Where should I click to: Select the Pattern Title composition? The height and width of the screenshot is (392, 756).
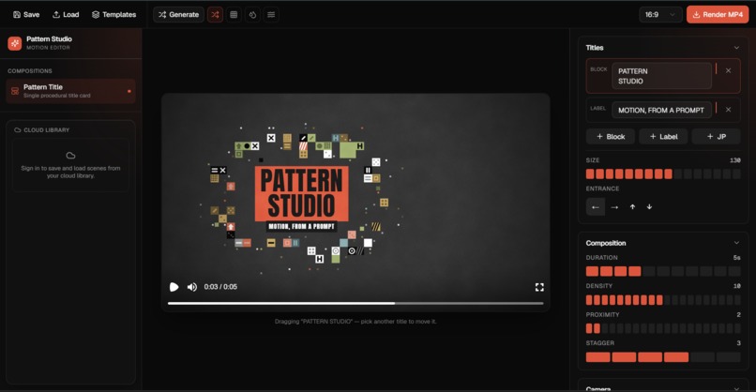(x=71, y=91)
